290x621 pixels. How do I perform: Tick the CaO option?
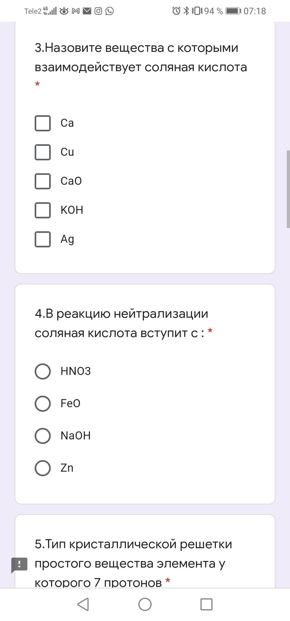click(43, 181)
